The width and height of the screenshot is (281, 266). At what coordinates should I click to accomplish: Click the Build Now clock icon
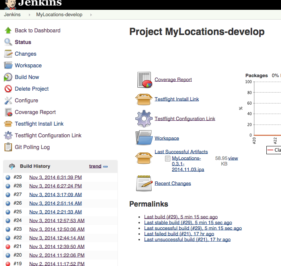point(8,77)
